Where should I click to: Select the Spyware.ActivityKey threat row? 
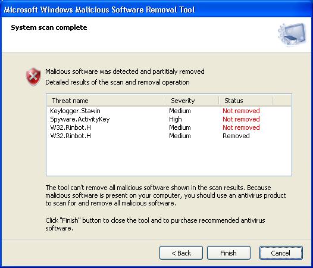168,119
